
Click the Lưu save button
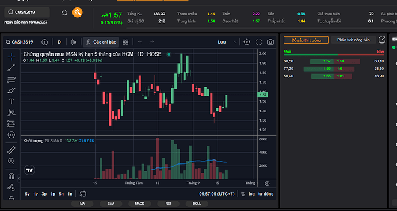222,42
